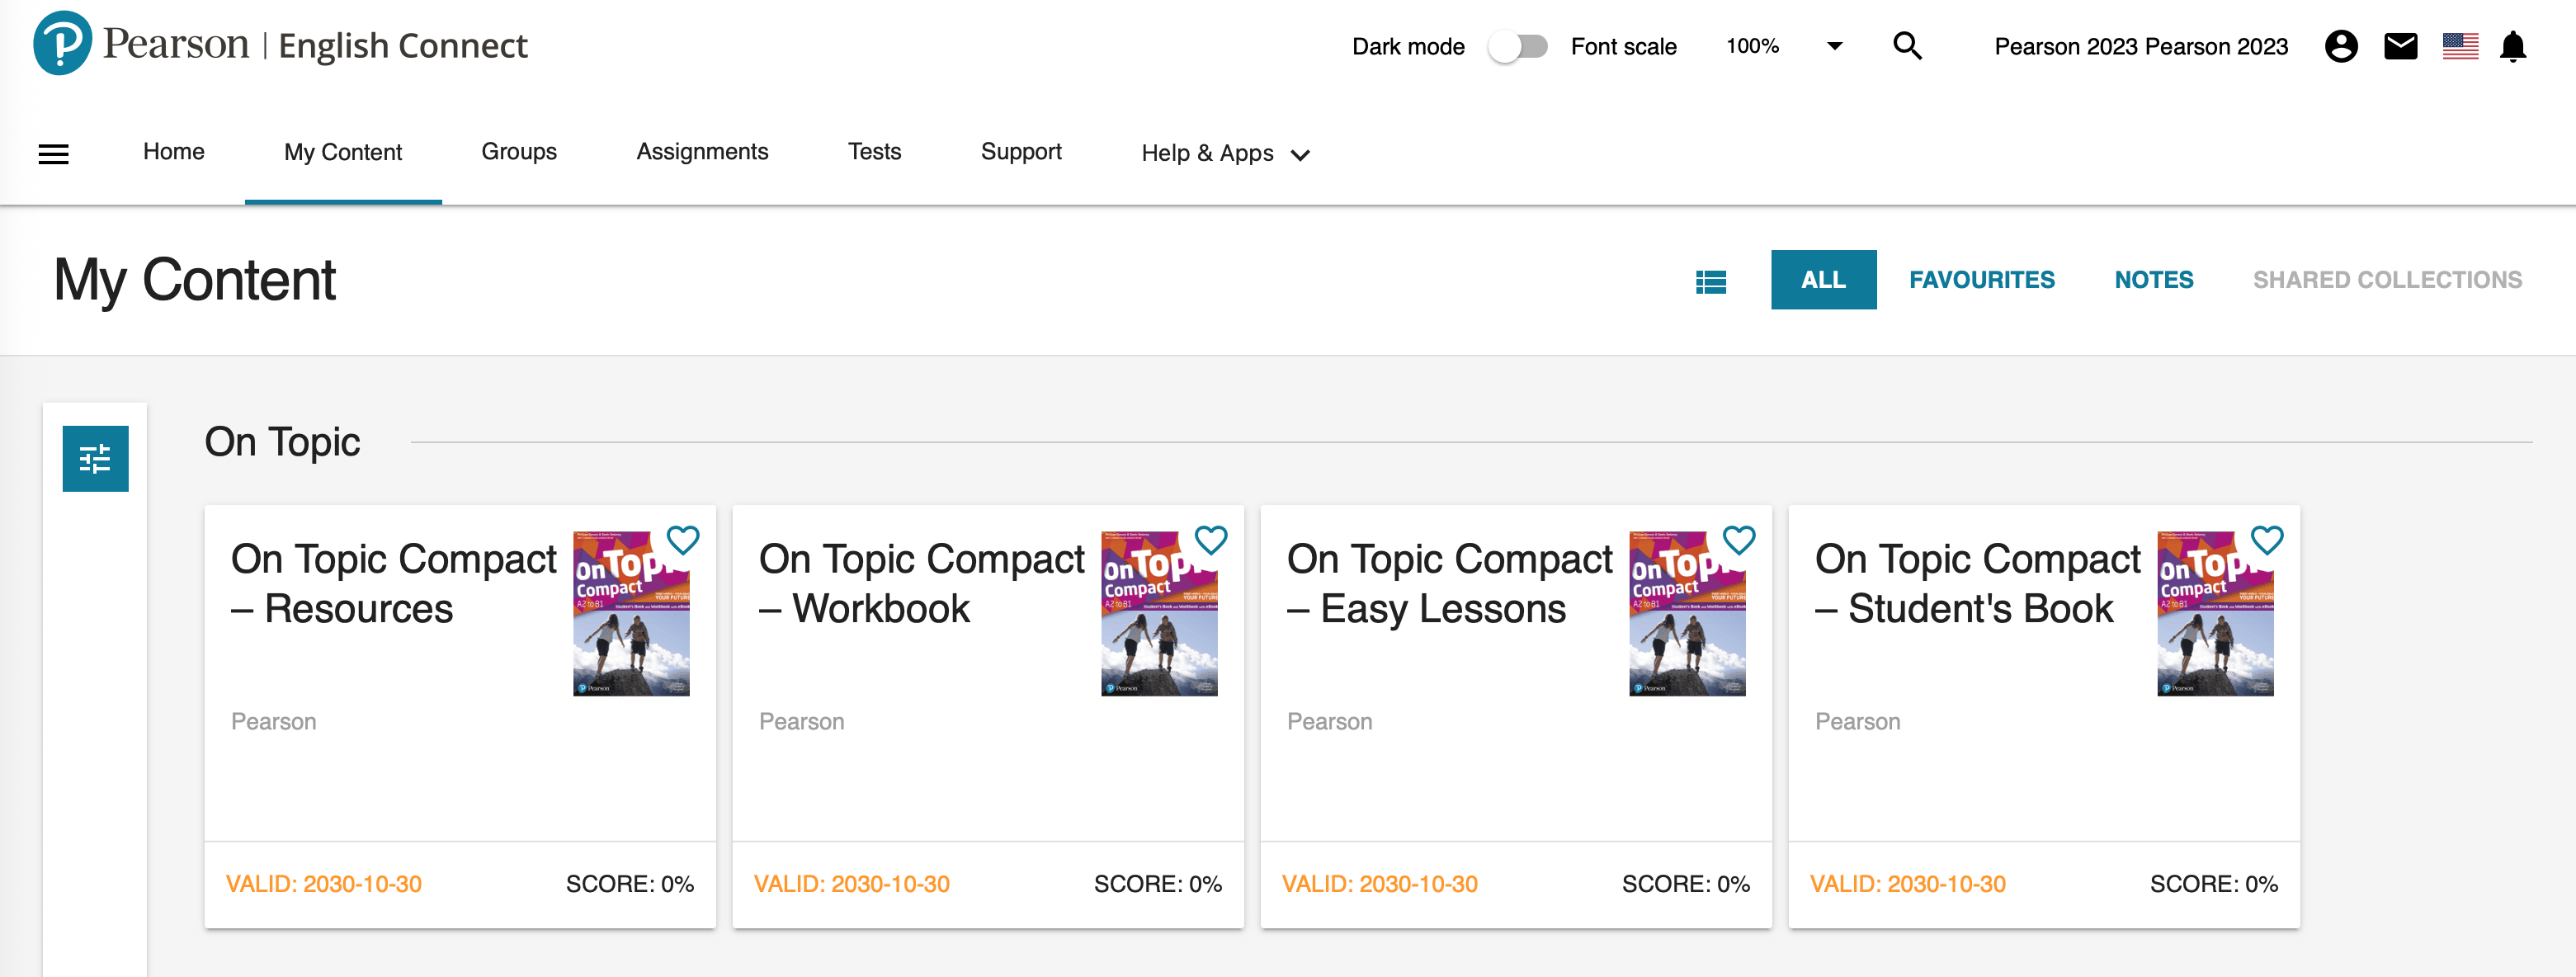This screenshot has height=977, width=2576.
Task: Favourite On Topic Compact – Student's Book heart
Action: pos(2267,540)
